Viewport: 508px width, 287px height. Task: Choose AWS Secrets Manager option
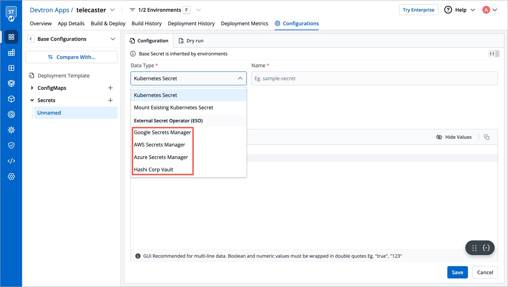point(160,145)
